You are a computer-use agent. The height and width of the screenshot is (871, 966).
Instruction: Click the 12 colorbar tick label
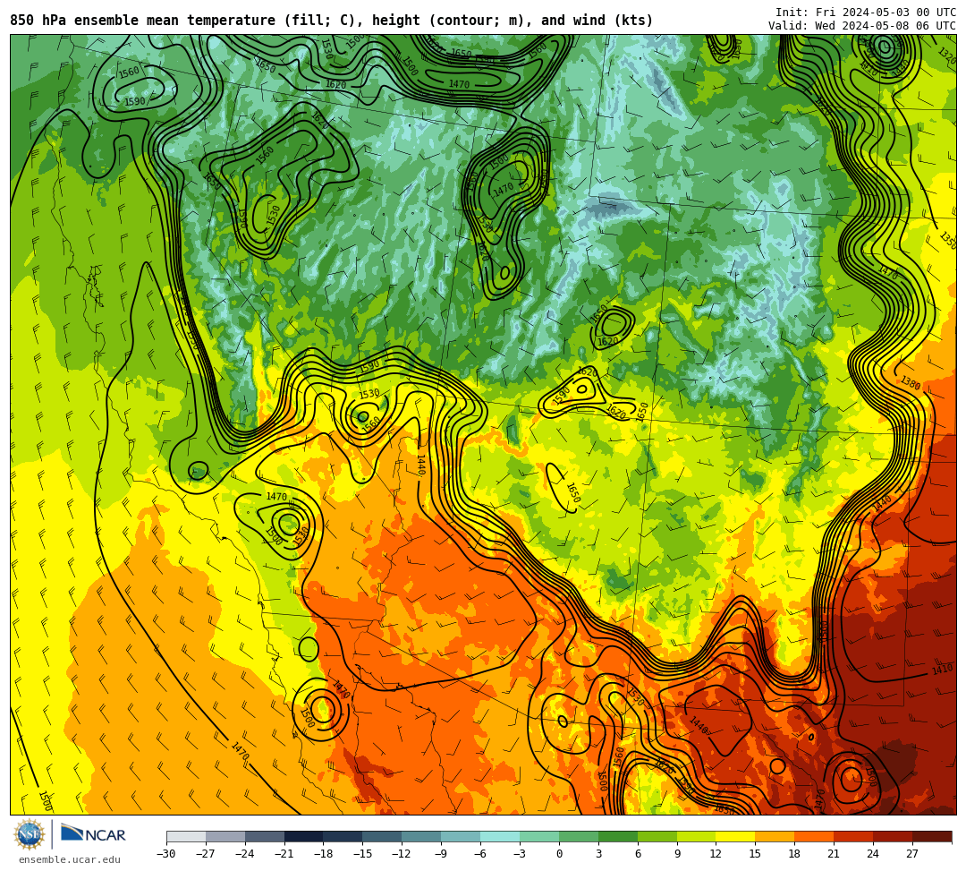716,854
